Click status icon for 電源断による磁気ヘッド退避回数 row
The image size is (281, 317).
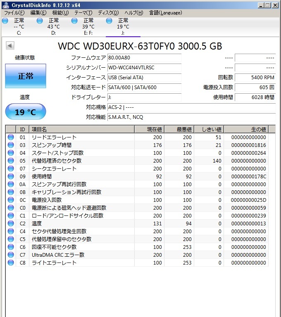(x=11, y=208)
